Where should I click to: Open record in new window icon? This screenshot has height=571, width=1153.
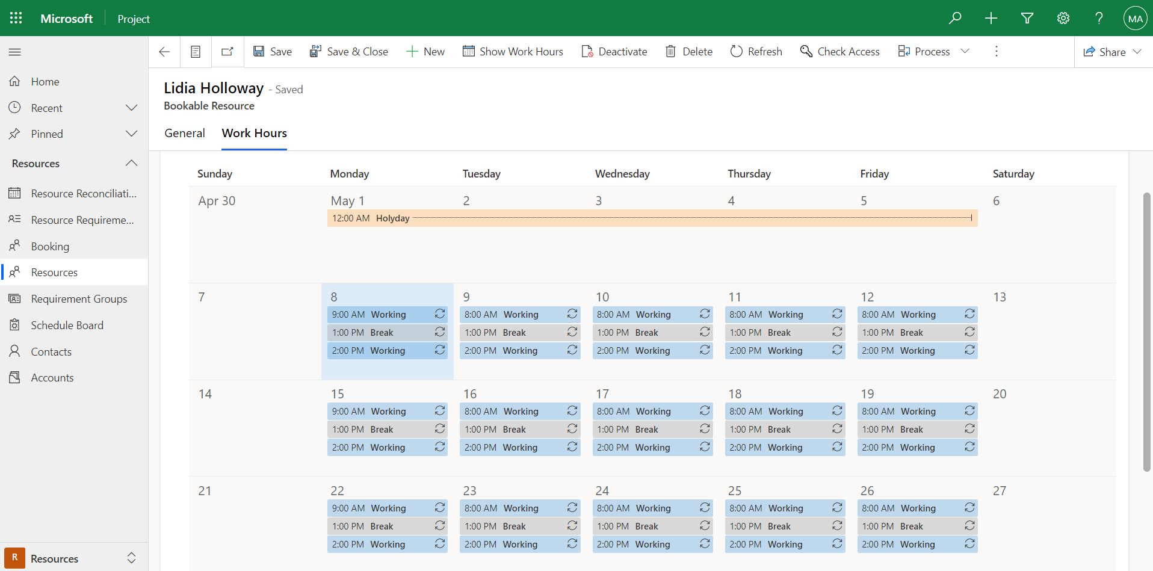coord(227,52)
